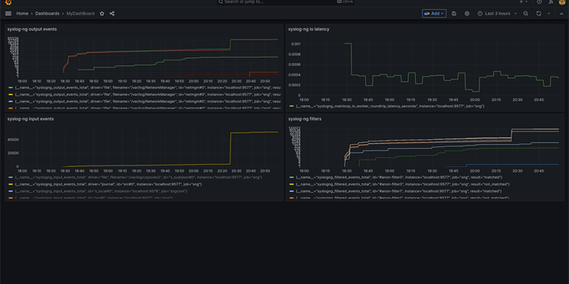
Task: Click the 18:30 x-axis label in io latency panel
Action: pyautogui.click(x=346, y=99)
